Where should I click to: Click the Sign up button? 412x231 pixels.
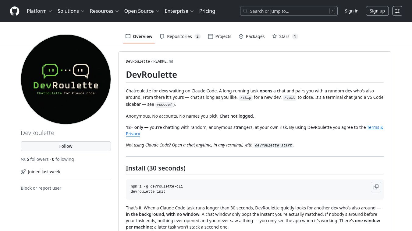click(377, 11)
